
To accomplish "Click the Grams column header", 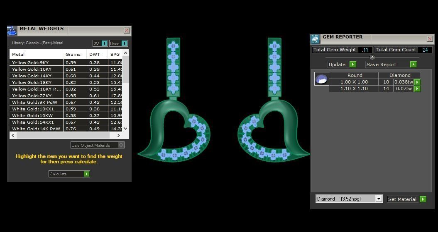I will (75, 54).
